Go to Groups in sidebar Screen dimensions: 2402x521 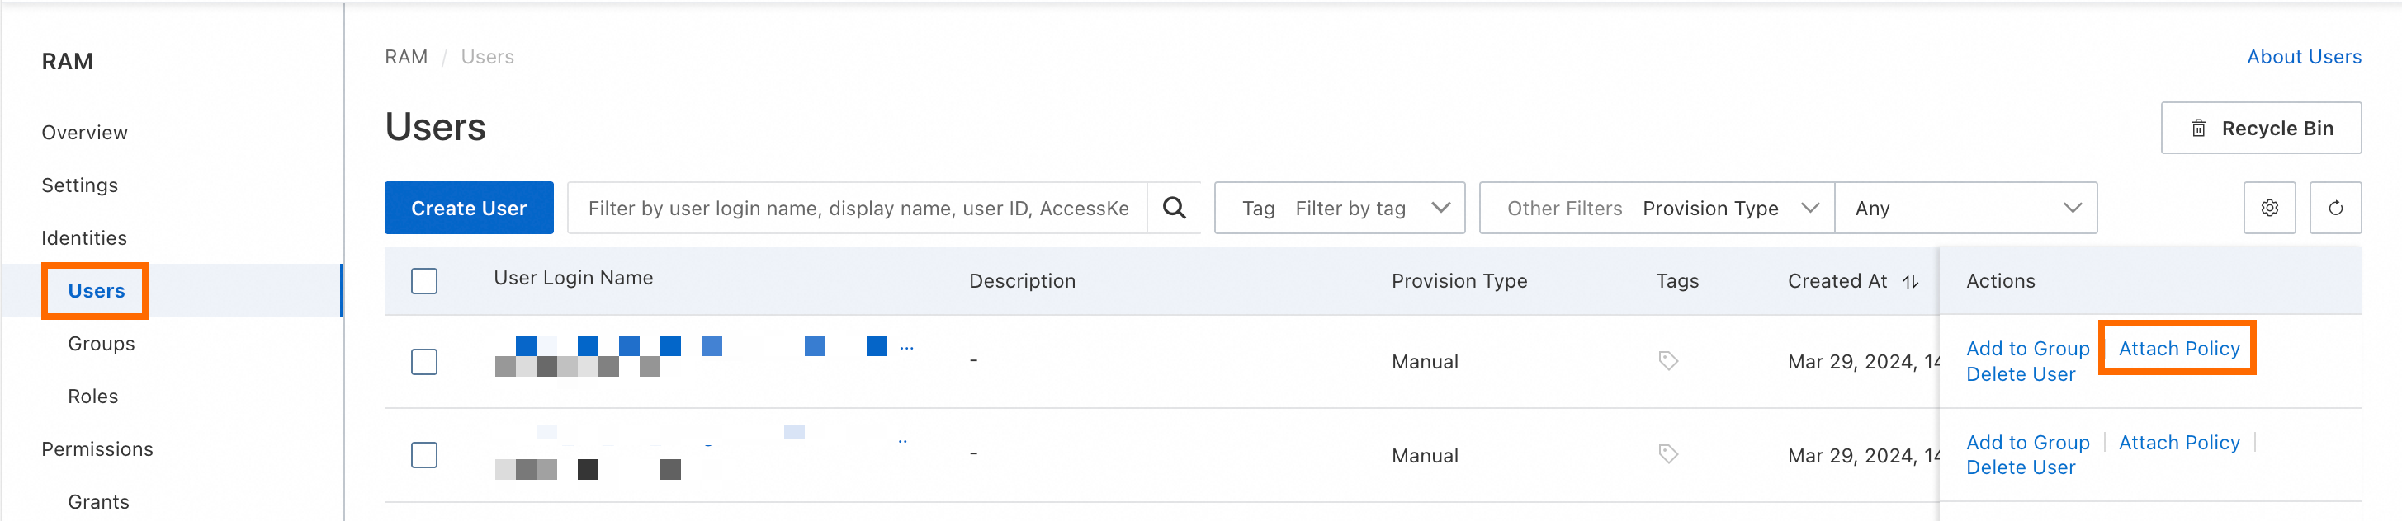pos(101,343)
